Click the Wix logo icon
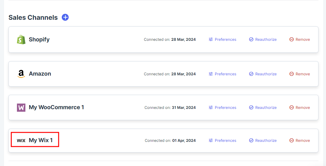The height and width of the screenshot is (166, 326). pyautogui.click(x=21, y=141)
